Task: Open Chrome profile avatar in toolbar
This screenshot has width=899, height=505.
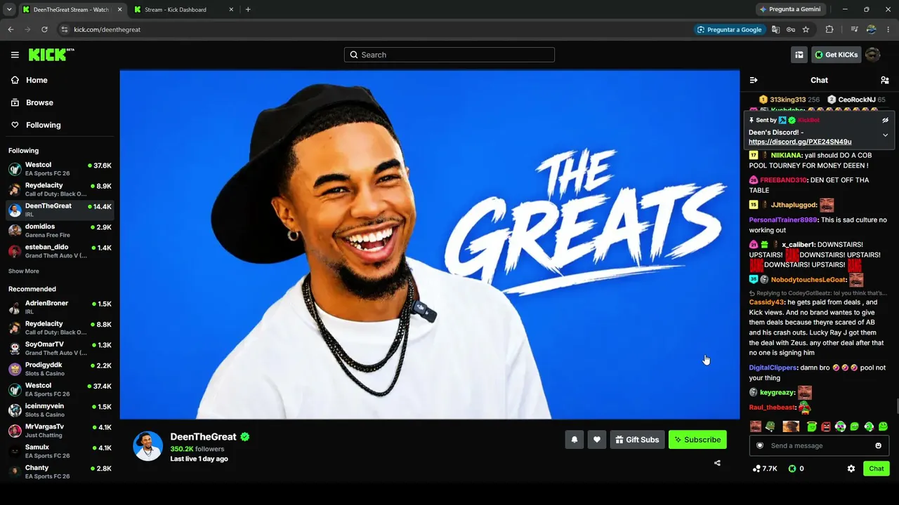Action: (x=871, y=29)
